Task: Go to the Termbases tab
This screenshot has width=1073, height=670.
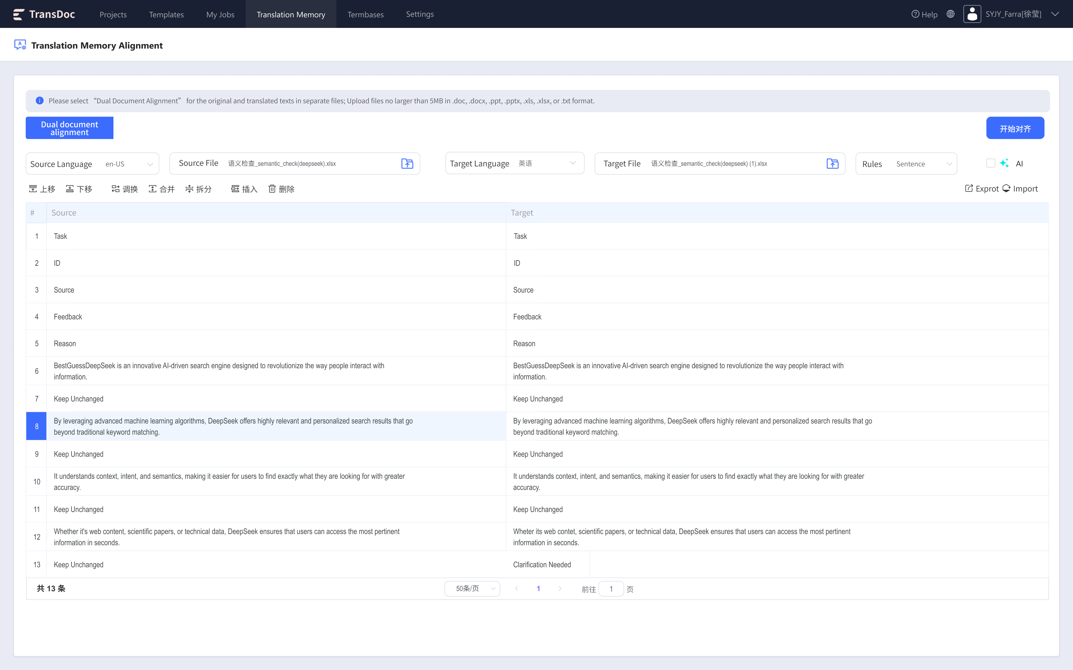Action: click(x=365, y=14)
